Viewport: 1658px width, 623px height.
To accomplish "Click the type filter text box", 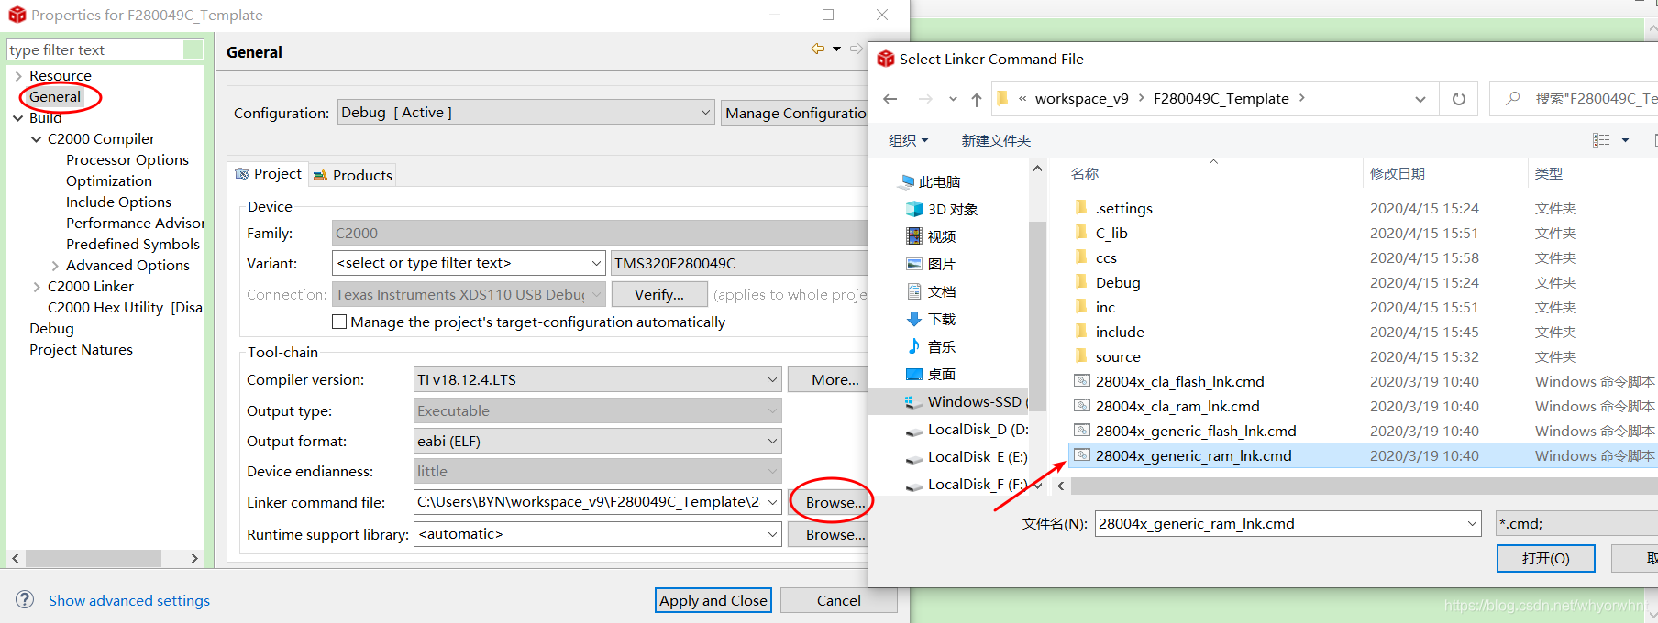I will pyautogui.click(x=96, y=49).
